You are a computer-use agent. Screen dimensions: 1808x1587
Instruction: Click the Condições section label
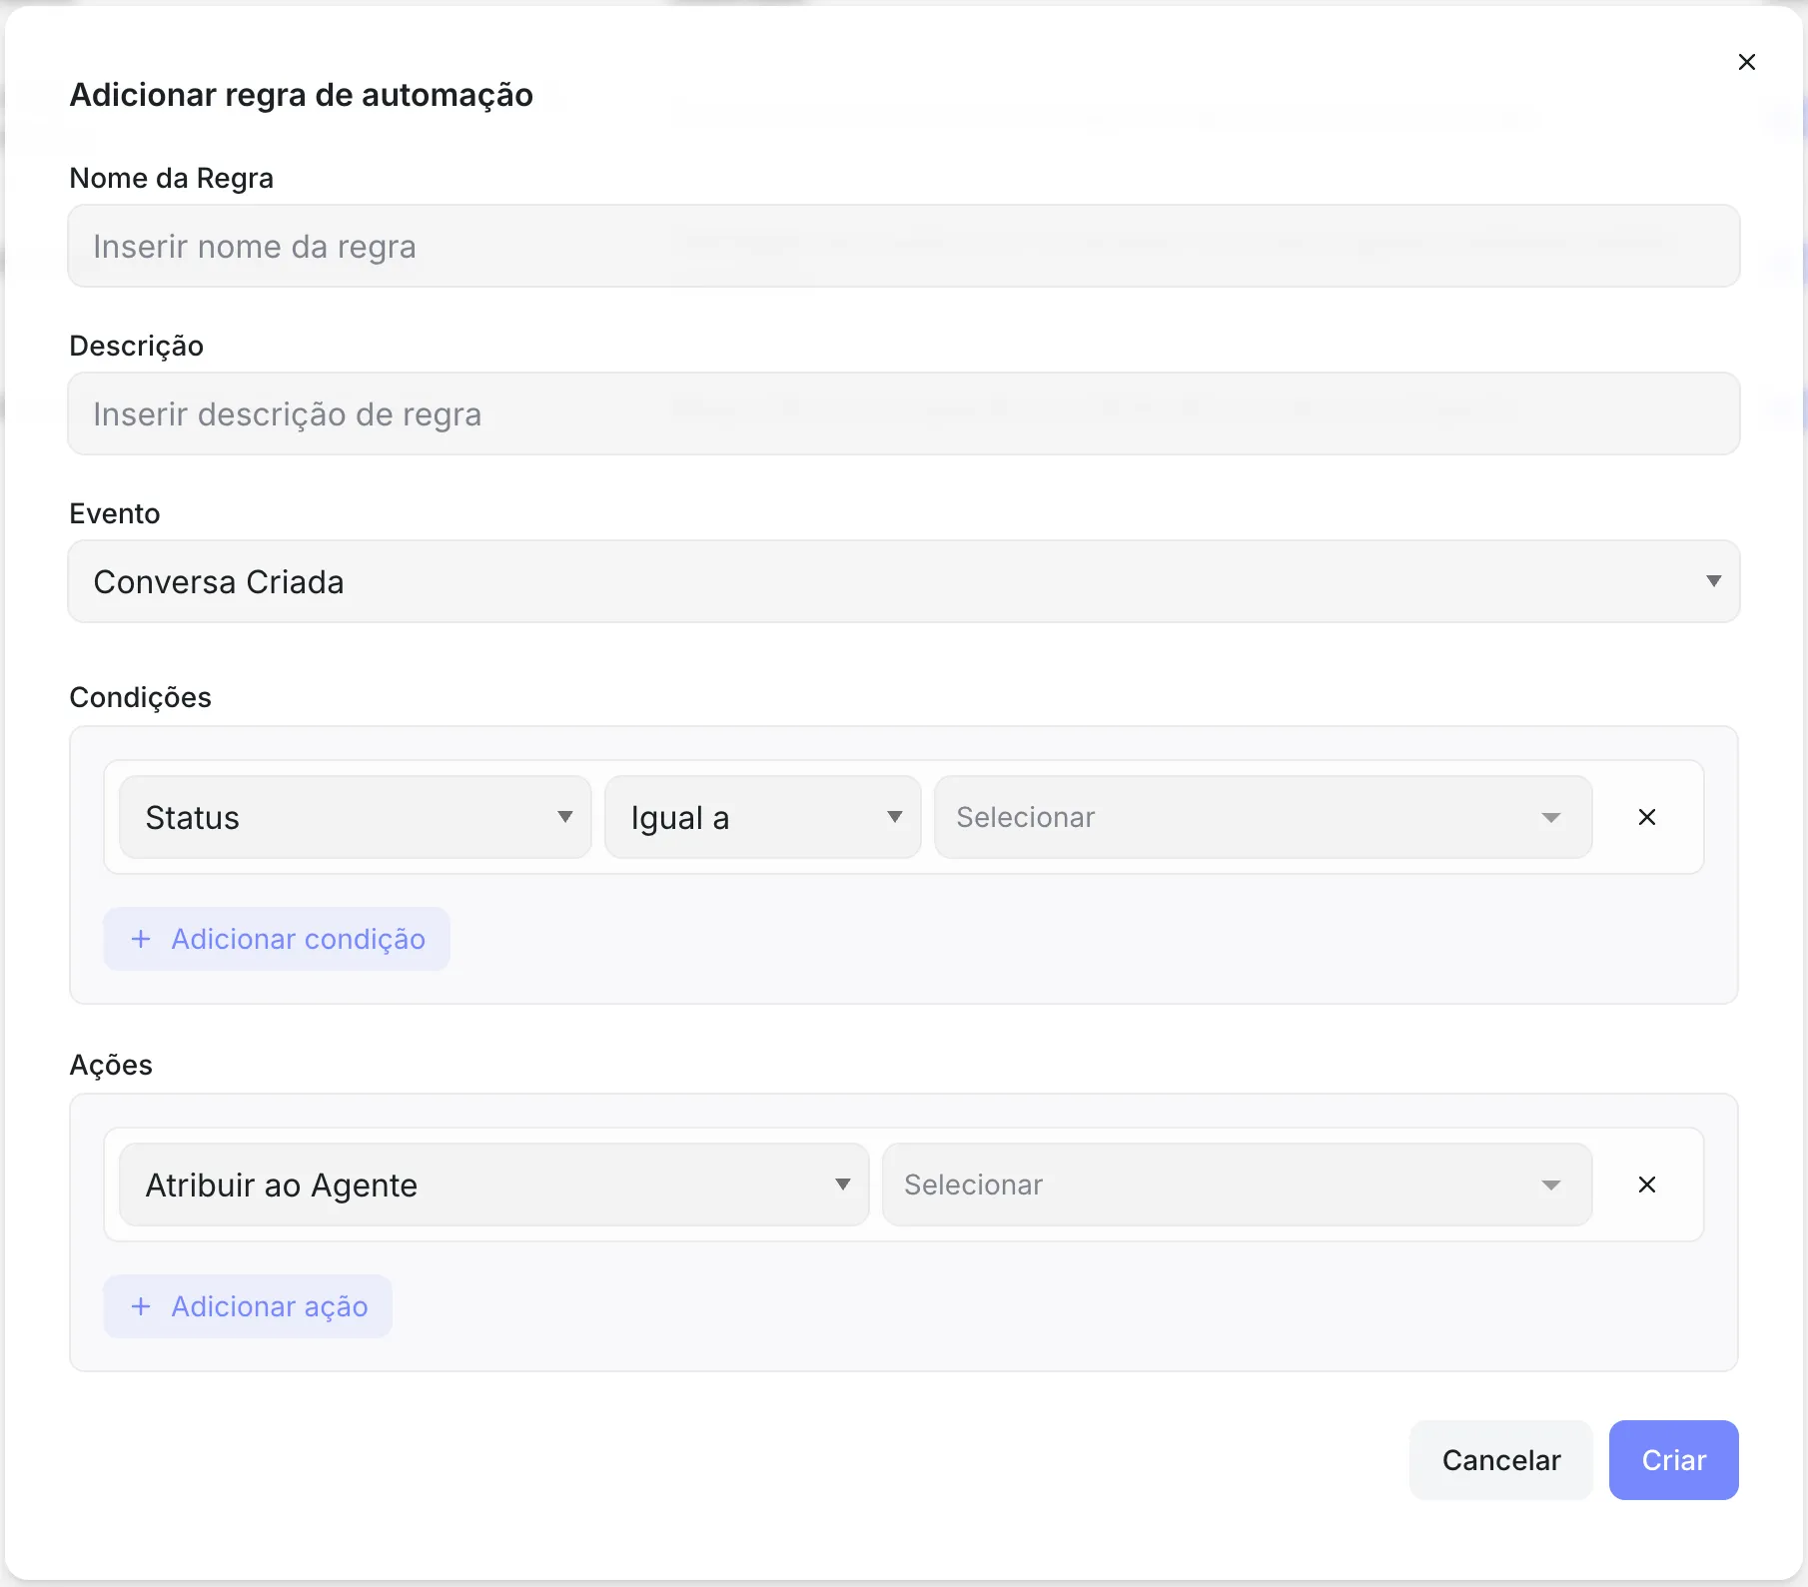click(x=140, y=697)
